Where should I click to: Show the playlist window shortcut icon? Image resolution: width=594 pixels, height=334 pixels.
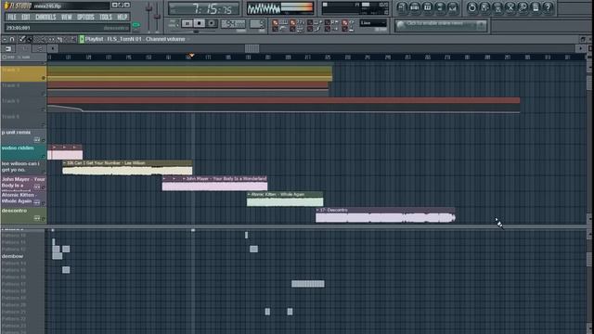402,8
